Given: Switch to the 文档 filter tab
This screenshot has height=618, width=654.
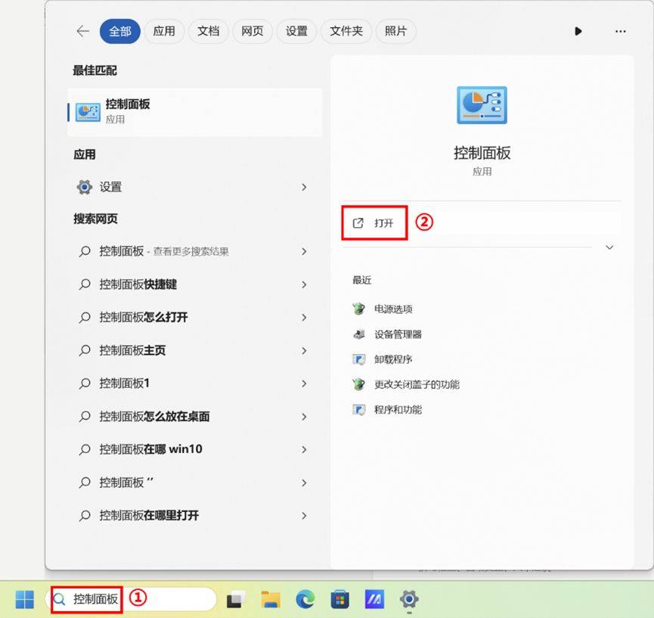Looking at the screenshot, I should (x=208, y=31).
